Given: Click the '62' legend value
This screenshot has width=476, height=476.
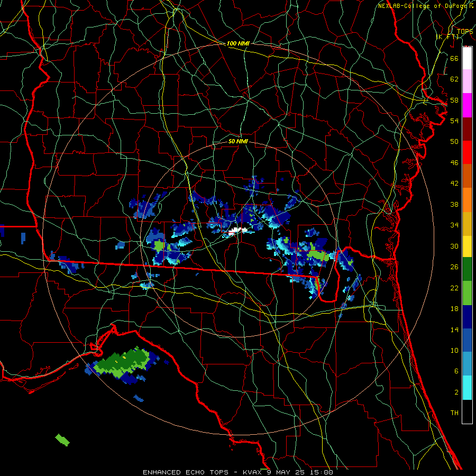Looking at the screenshot, I should (454, 79).
